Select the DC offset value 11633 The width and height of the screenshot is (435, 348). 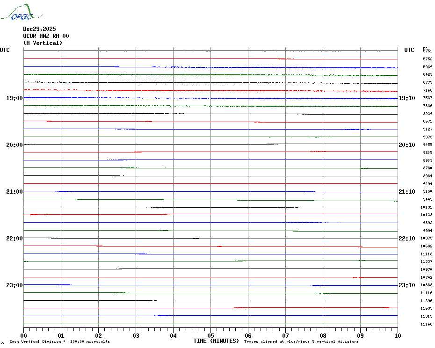pos(426,309)
